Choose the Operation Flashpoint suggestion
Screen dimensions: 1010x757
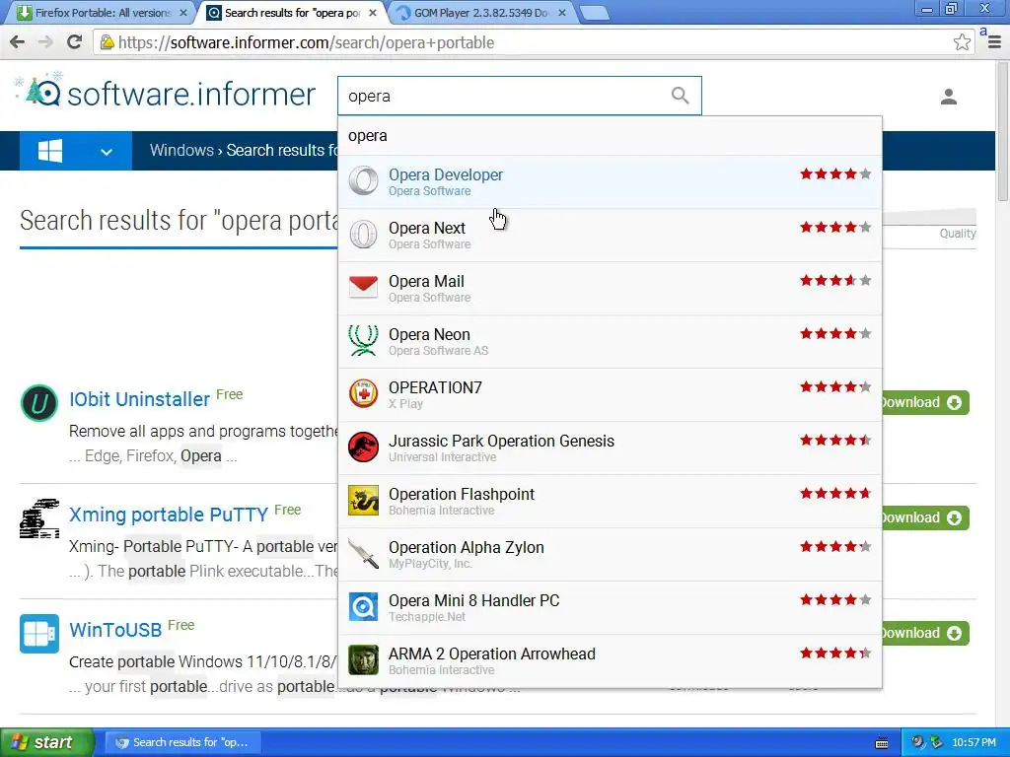(x=610, y=502)
